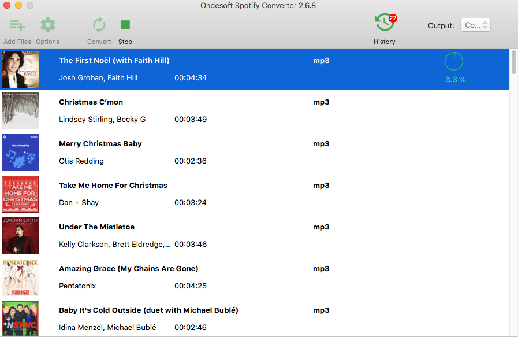Click artist Idina Menzel, Michael Bublé
This screenshot has width=518, height=337.
(107, 327)
